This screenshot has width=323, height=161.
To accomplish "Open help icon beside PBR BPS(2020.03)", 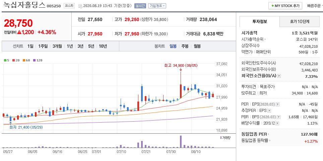I will point(278,117).
